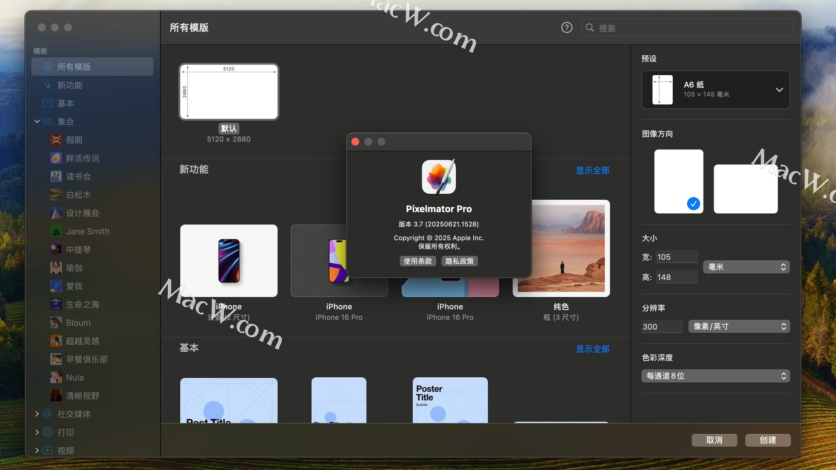This screenshot has height=470, width=836.
Task: Select the Jane Smith collection icon
Action: click(x=56, y=231)
